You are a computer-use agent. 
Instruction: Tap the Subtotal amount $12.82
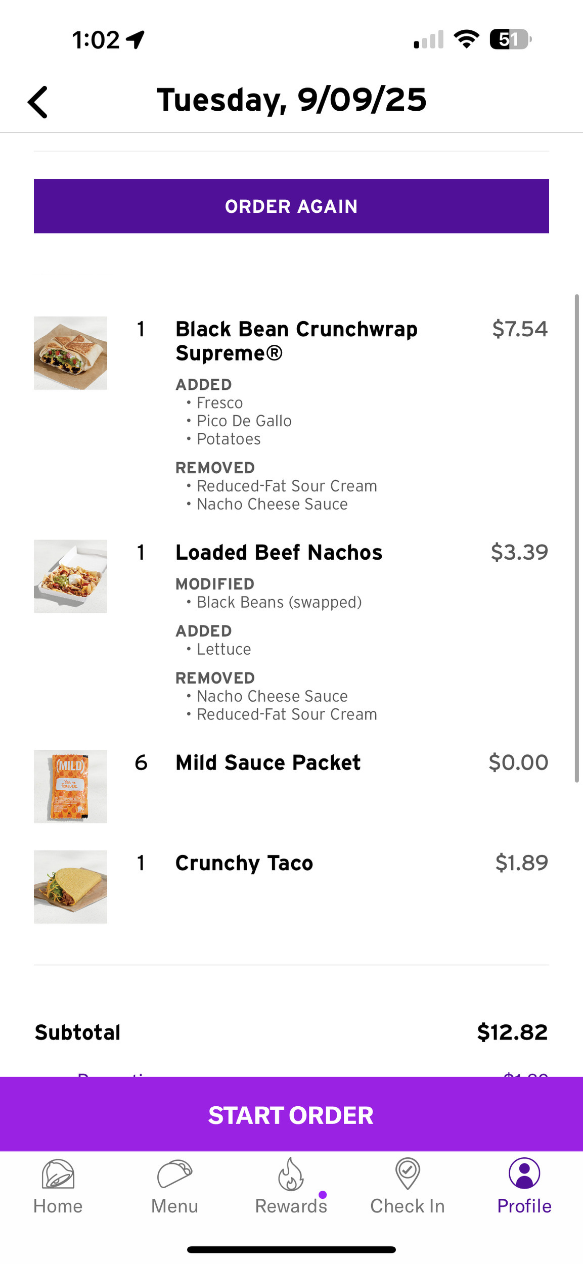pyautogui.click(x=512, y=1032)
